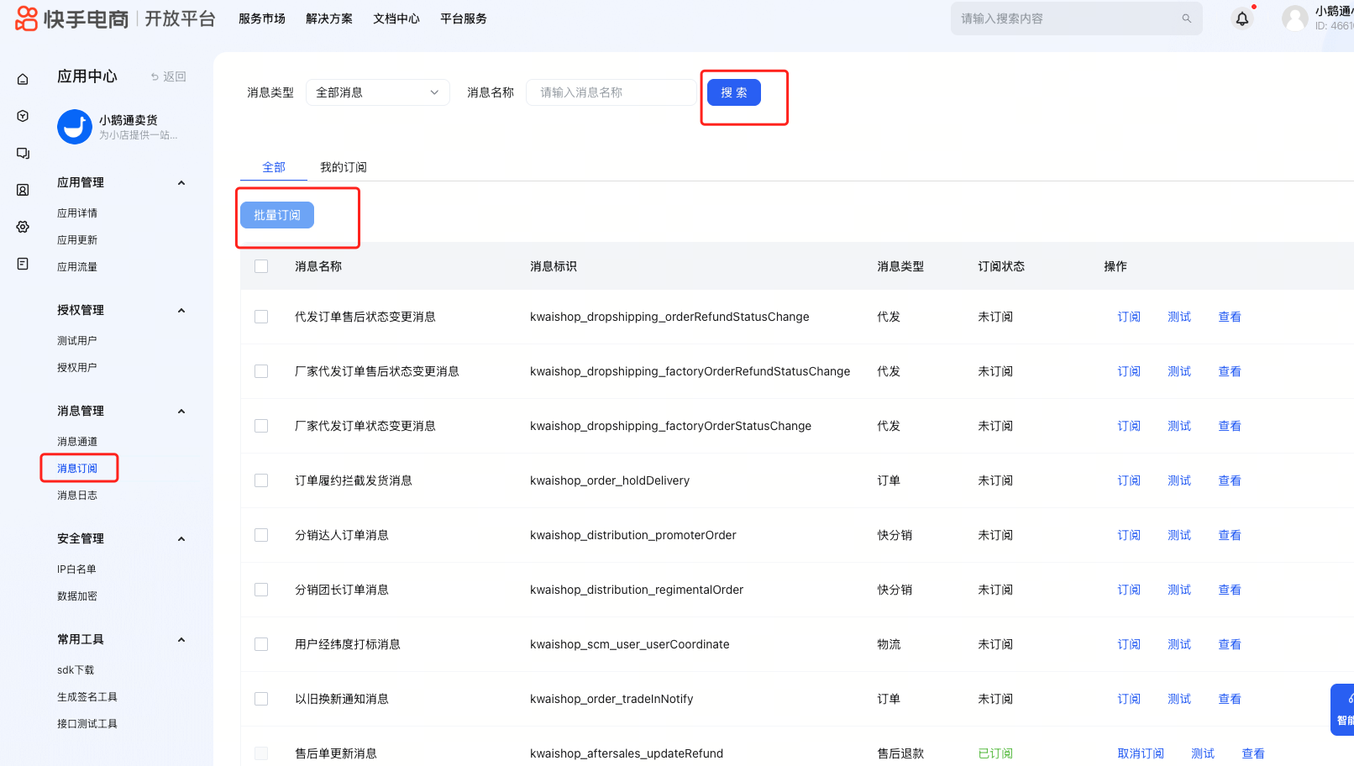Collapse the 消息管理 sidebar section
The image size is (1354, 766).
(181, 412)
